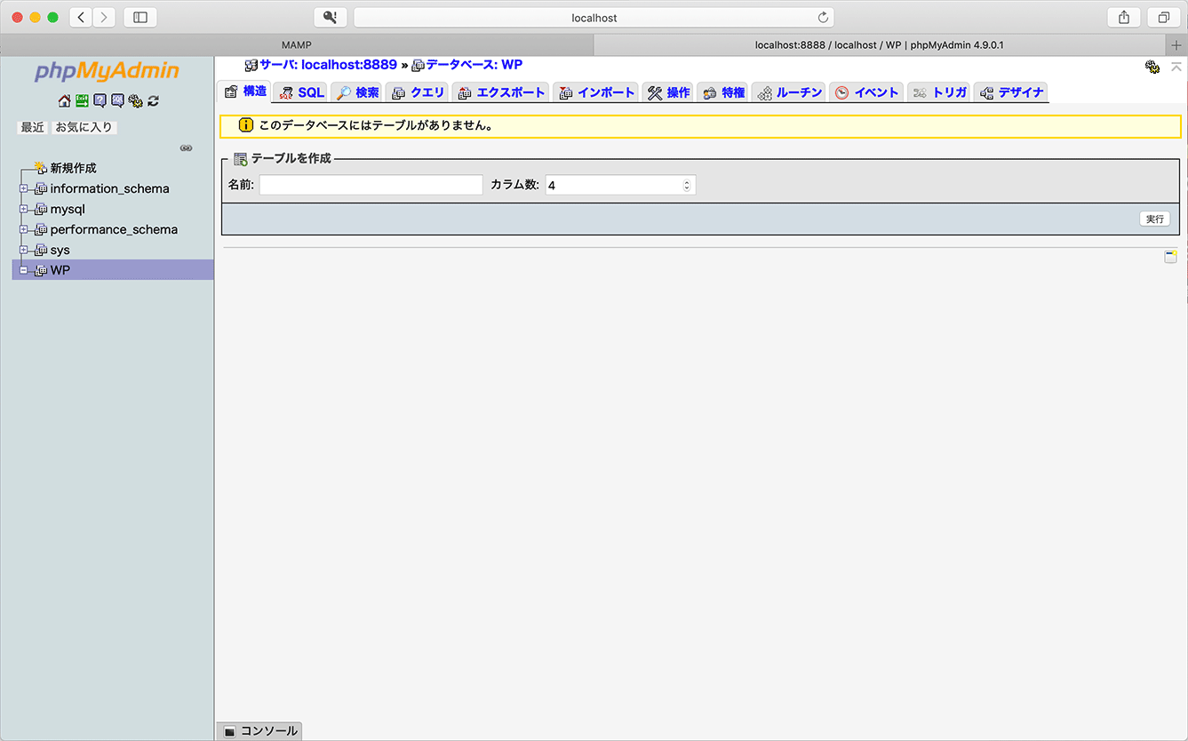This screenshot has height=741, width=1188.
Task: Click データベース: WP breadcrumb link
Action: pyautogui.click(x=474, y=65)
